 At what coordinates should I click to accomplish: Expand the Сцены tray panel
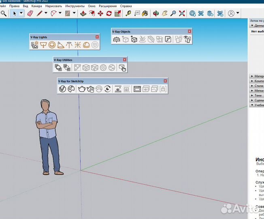point(257,100)
